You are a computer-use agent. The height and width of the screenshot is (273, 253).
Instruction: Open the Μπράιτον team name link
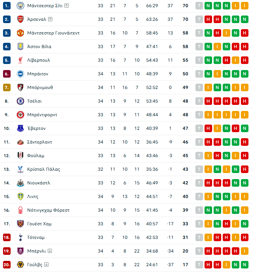tap(37, 74)
